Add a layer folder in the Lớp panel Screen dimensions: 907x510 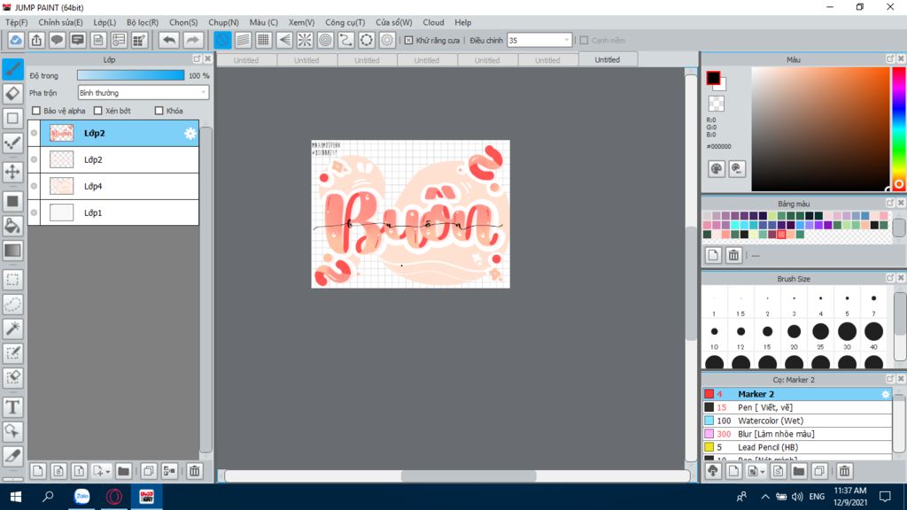(123, 471)
